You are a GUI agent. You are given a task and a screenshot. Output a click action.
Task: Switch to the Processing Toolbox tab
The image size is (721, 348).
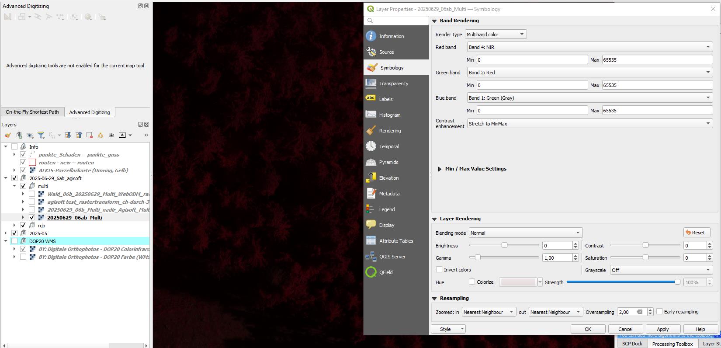click(672, 344)
